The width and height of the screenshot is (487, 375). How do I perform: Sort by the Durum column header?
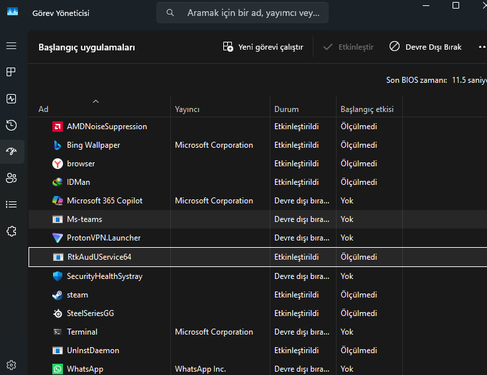[x=286, y=109]
